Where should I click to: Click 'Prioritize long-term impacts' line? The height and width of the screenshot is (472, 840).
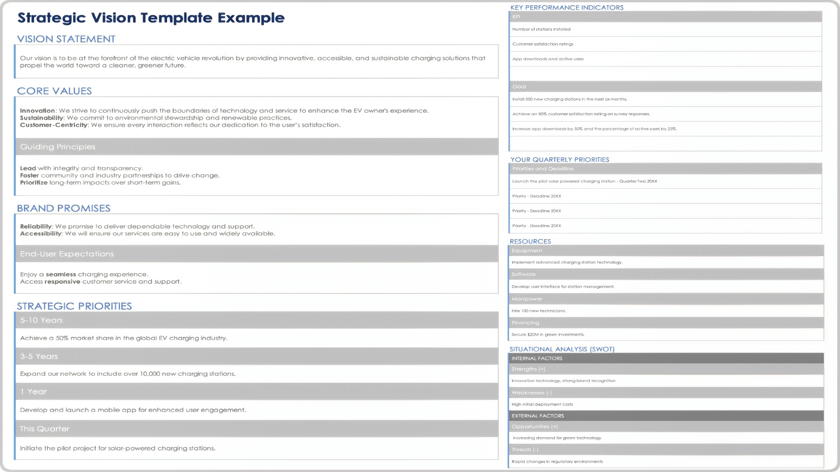click(x=100, y=183)
